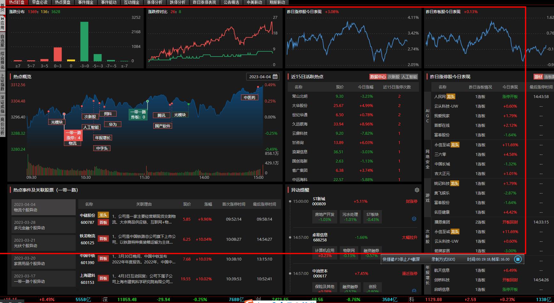
Task: Select the 2023-03-28 多元金融个股异动 event
Action: point(43,225)
